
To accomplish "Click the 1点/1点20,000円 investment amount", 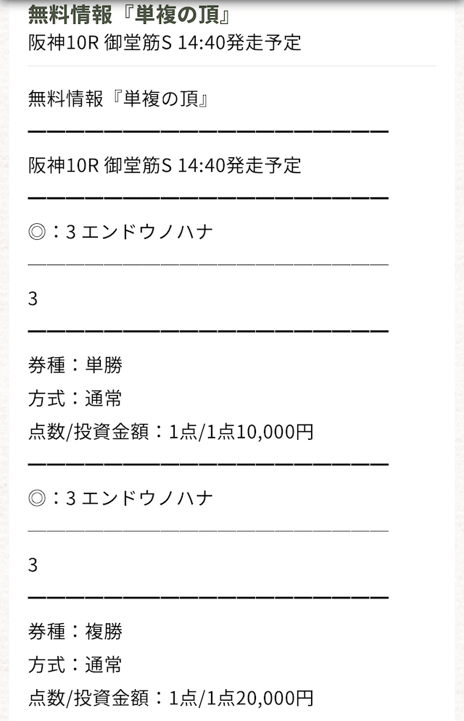I will (241, 698).
